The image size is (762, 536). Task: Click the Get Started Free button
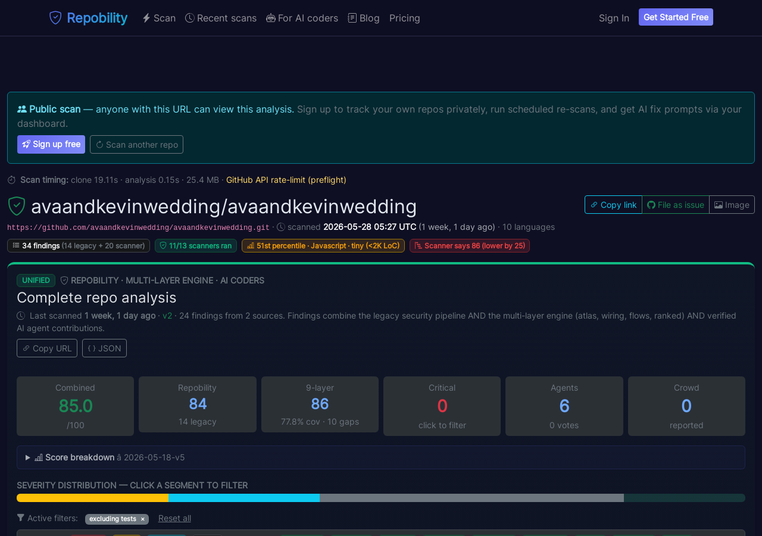coord(676,17)
